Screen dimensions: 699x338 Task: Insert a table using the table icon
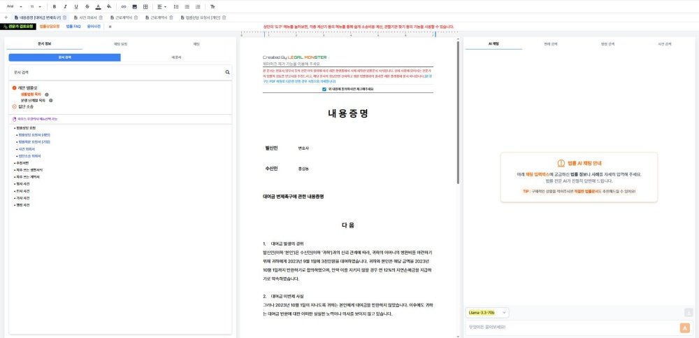point(145,6)
